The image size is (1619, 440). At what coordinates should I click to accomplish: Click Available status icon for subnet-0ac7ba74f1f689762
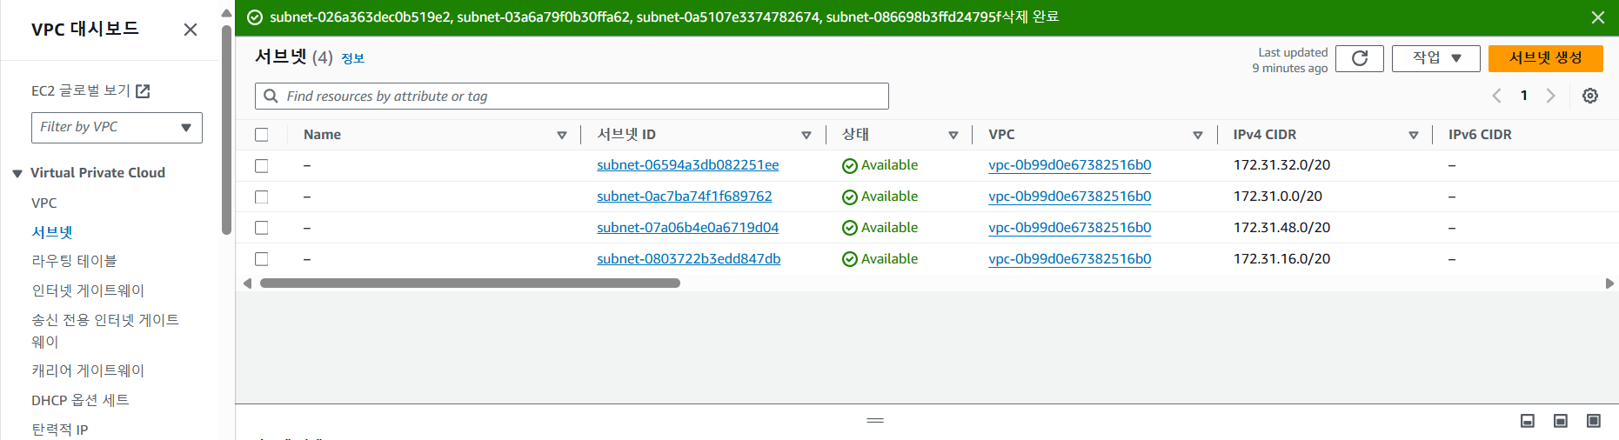click(x=850, y=197)
